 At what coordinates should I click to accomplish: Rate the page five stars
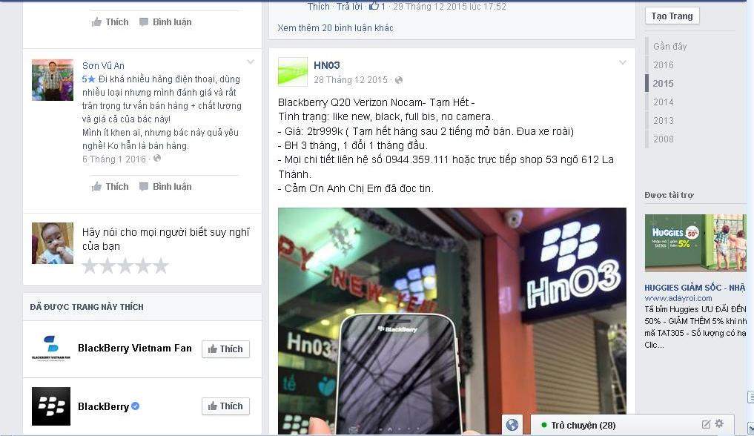click(x=161, y=266)
